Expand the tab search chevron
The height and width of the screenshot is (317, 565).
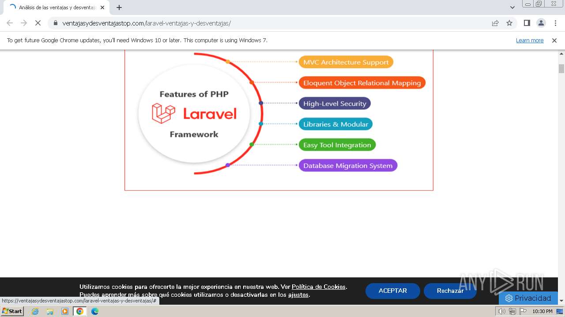pos(512,7)
